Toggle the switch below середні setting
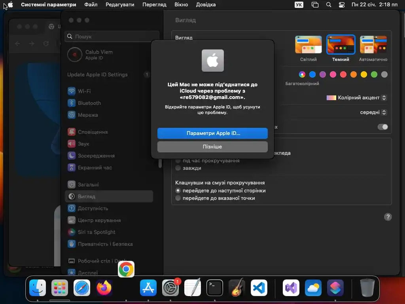 383,127
